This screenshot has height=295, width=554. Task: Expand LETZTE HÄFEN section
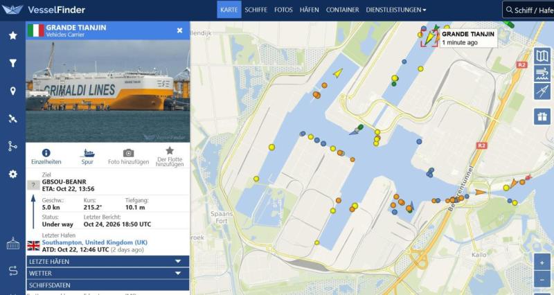(108, 262)
